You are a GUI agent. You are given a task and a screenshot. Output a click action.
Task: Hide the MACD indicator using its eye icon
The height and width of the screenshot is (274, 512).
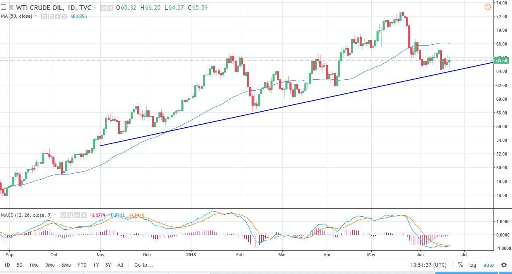(x=63, y=215)
